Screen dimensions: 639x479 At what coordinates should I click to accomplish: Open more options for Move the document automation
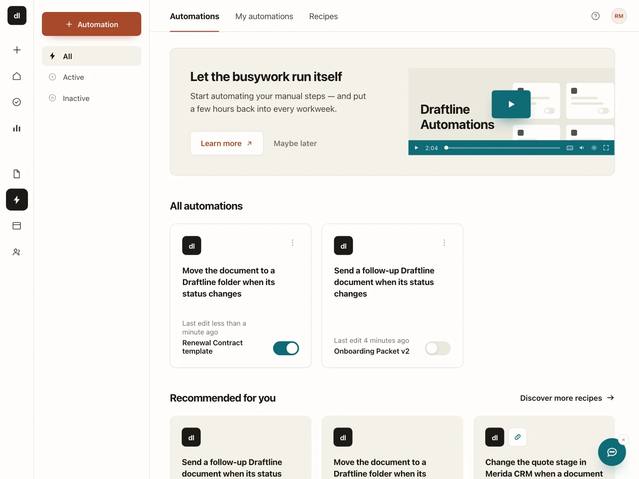tap(292, 243)
